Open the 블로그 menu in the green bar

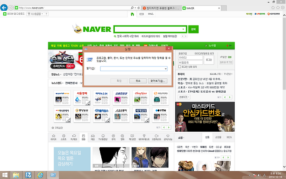pos(66,45)
